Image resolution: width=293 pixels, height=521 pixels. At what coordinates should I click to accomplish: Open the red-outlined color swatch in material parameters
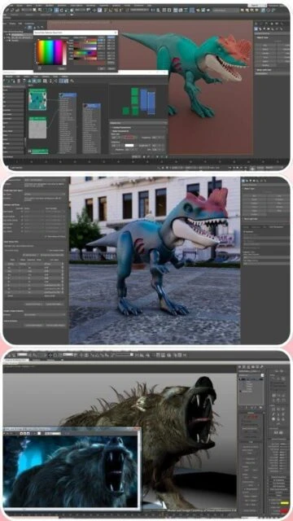(x=129, y=138)
